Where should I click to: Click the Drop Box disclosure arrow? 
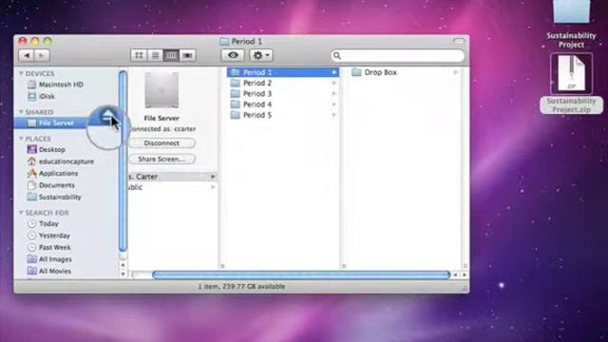[456, 72]
